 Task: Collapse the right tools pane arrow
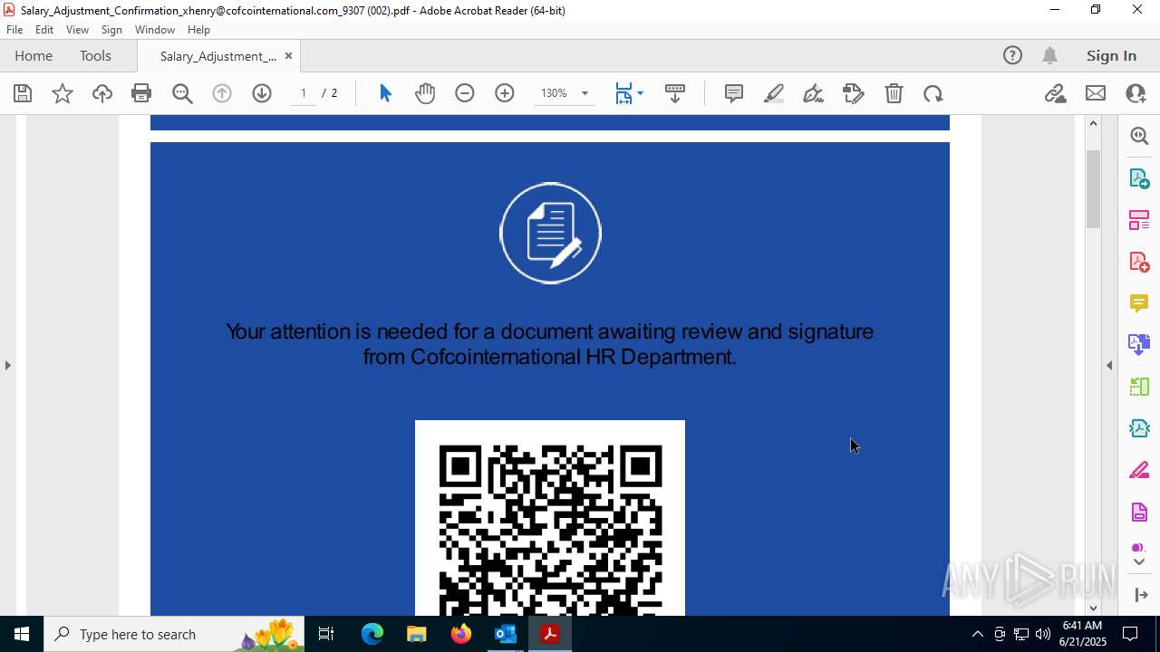point(1109,365)
